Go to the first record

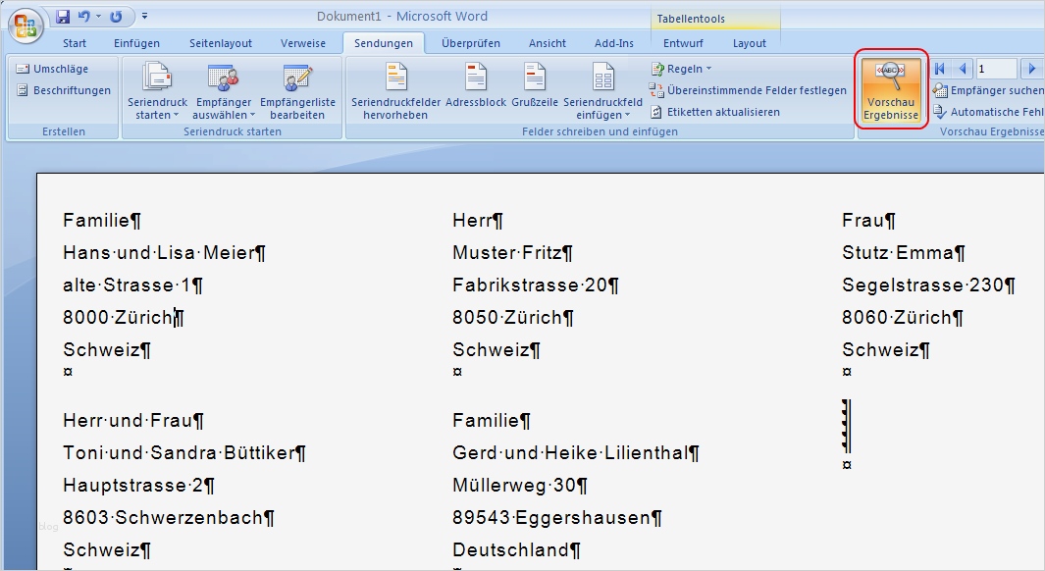click(940, 69)
